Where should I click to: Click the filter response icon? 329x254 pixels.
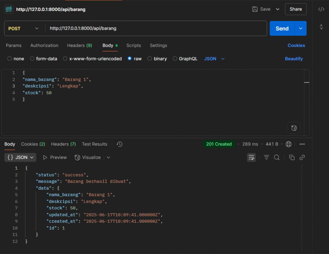[x=266, y=157]
